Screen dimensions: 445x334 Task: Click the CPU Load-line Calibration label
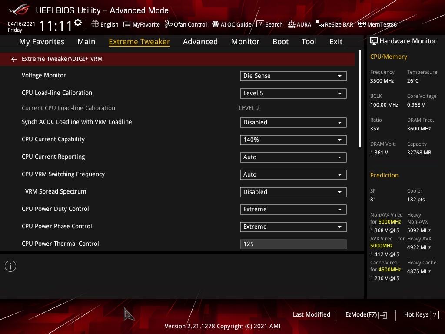pyautogui.click(x=57, y=93)
